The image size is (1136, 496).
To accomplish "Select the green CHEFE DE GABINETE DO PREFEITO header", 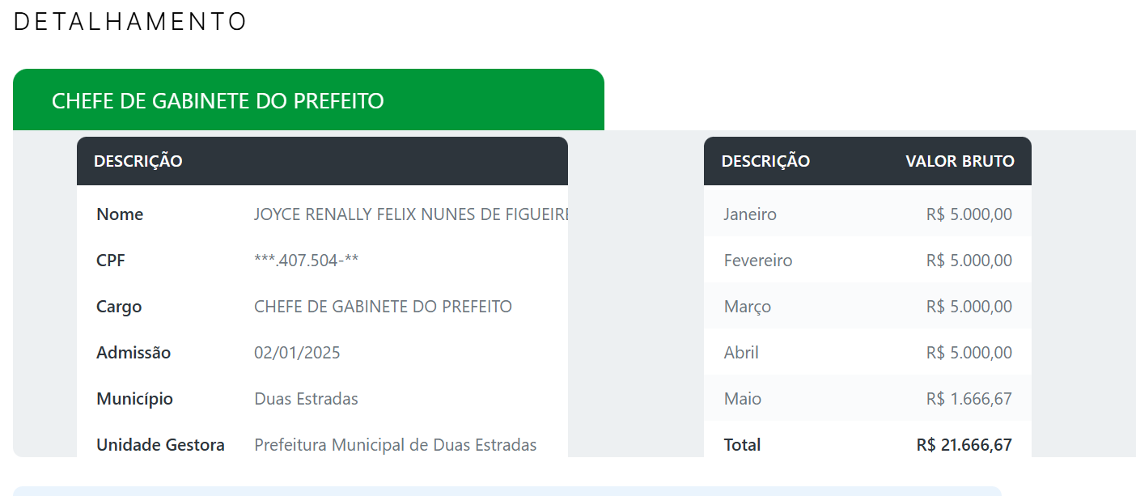I will [x=218, y=101].
